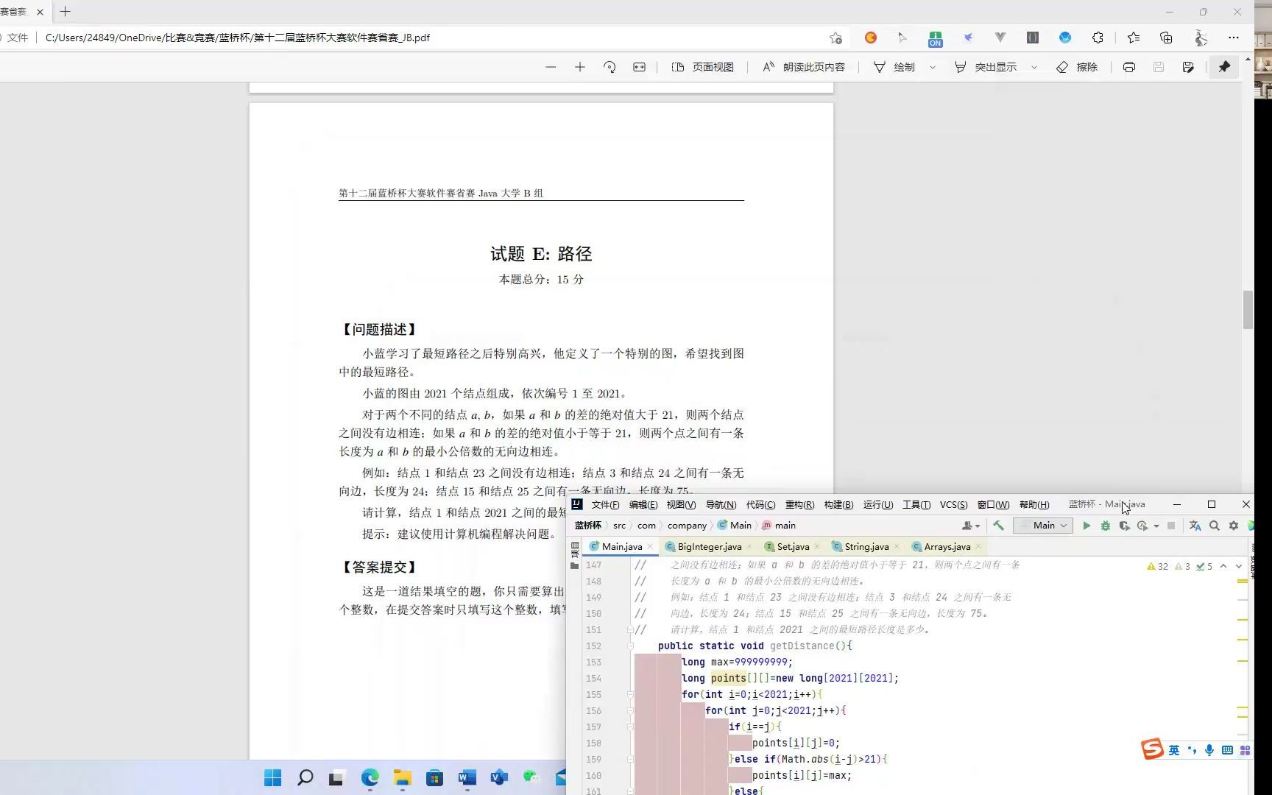The width and height of the screenshot is (1272, 795).
Task: Open the profiler run options arrow
Action: tap(1156, 526)
